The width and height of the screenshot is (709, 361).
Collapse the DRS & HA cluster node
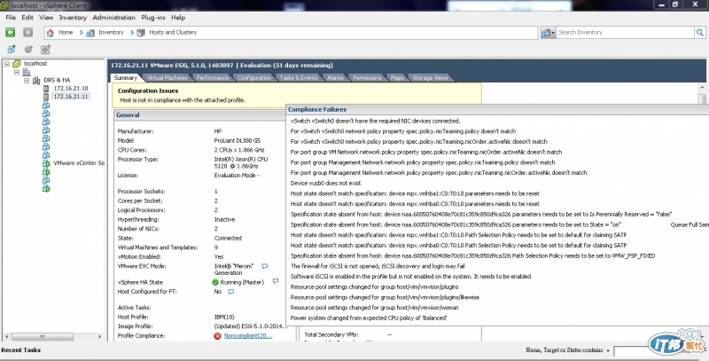pyautogui.click(x=27, y=80)
